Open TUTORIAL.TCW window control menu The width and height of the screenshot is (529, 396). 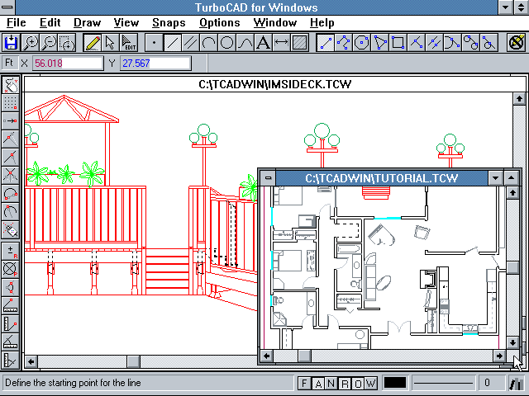268,178
